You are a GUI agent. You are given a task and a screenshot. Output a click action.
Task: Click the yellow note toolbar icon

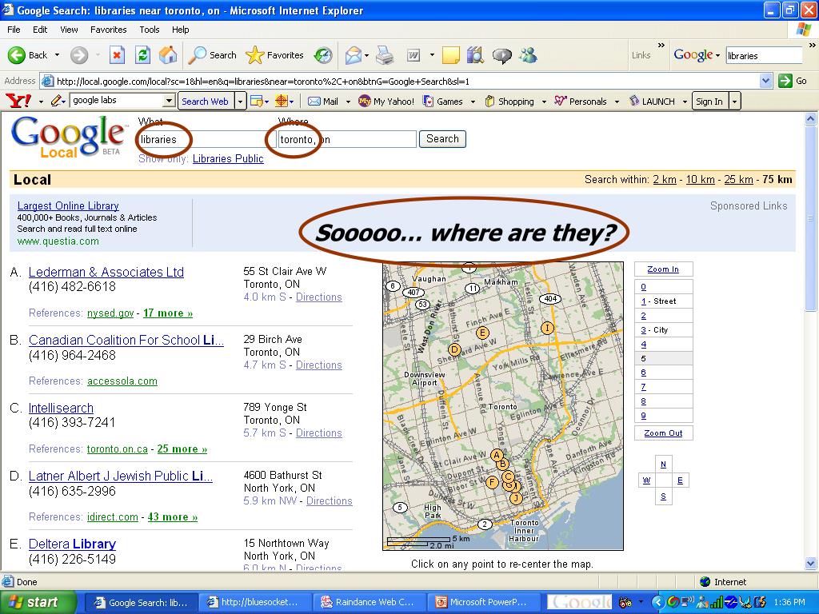click(450, 55)
